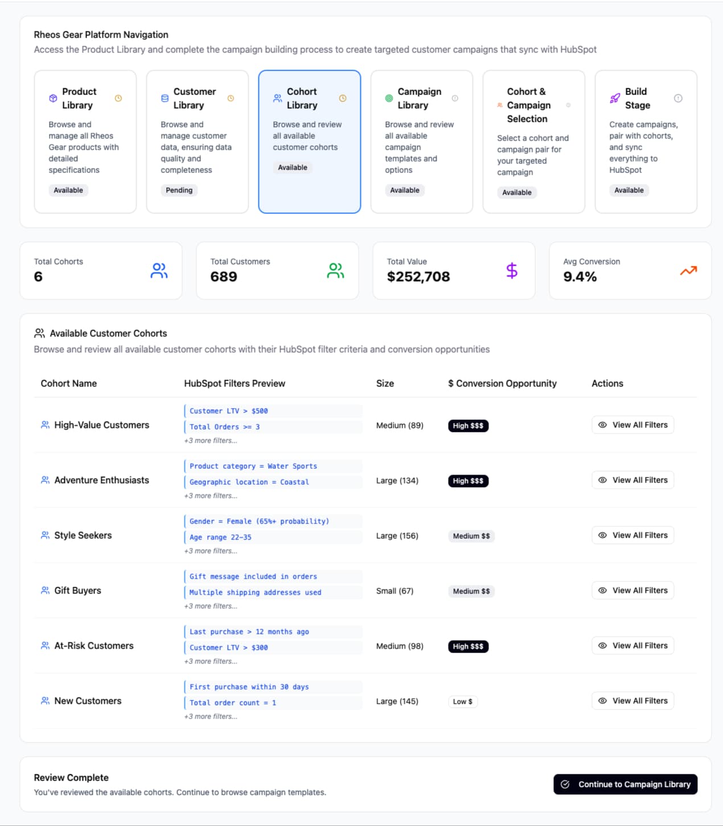View all filters for High-Value Customers
The image size is (723, 826).
[x=632, y=425]
